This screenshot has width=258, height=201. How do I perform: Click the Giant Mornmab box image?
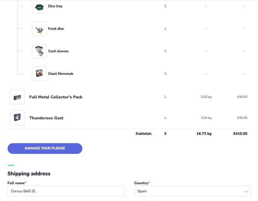pyautogui.click(x=39, y=74)
